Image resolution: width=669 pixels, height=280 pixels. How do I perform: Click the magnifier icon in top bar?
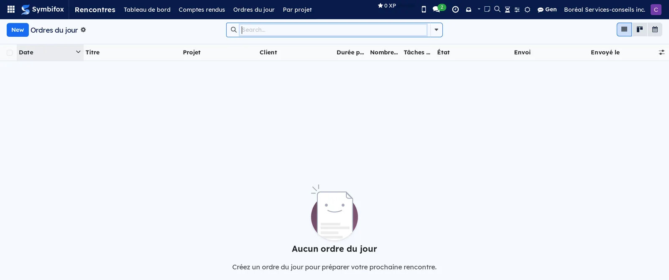click(x=497, y=9)
